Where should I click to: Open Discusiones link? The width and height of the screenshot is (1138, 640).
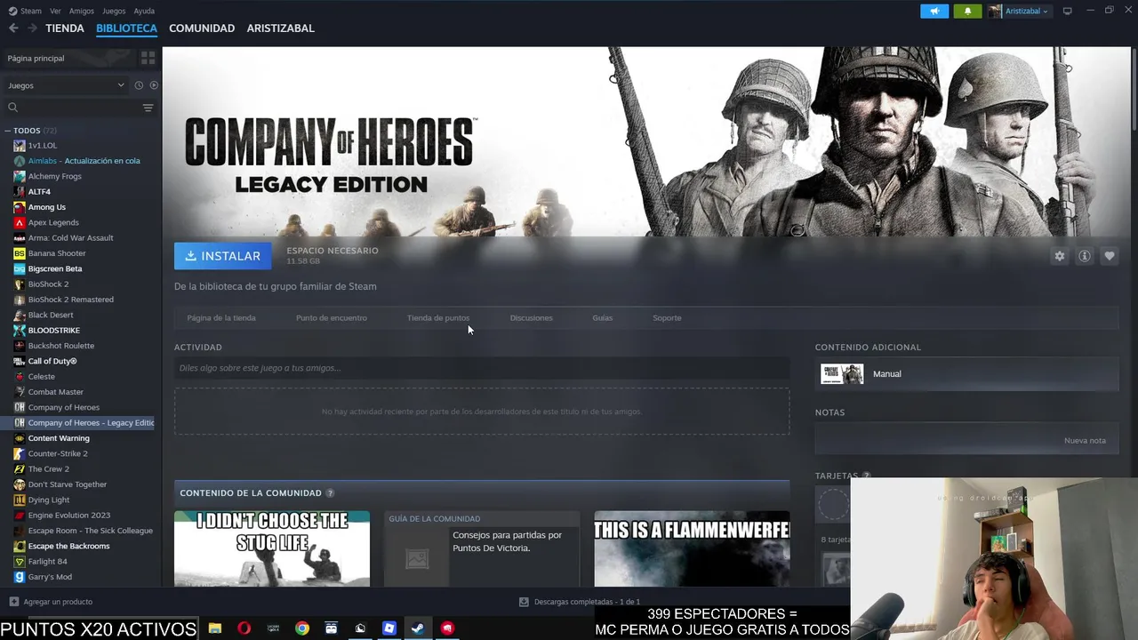532,318
